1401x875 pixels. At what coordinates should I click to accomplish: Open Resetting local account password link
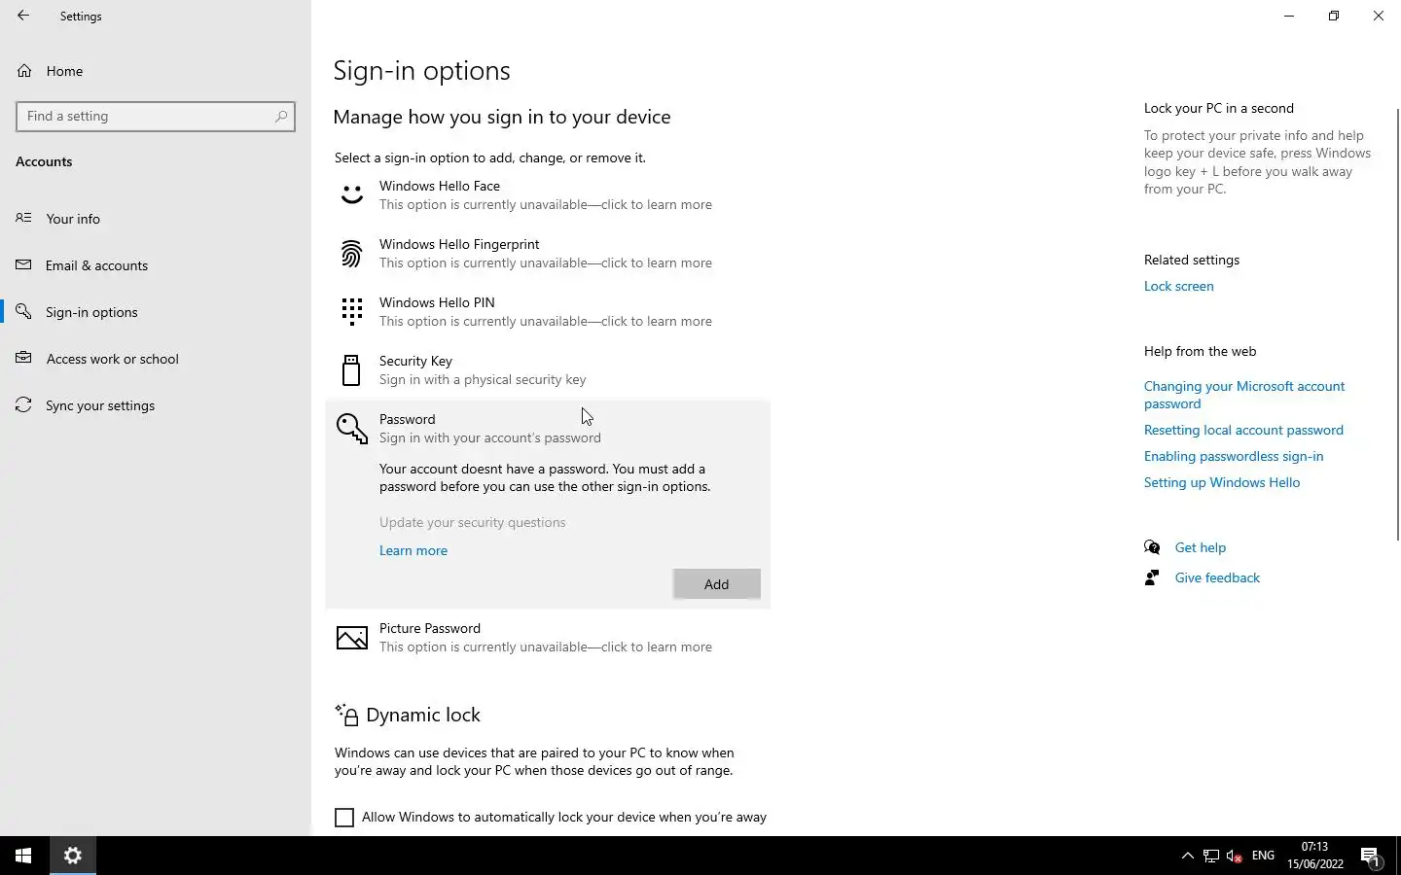tap(1243, 430)
